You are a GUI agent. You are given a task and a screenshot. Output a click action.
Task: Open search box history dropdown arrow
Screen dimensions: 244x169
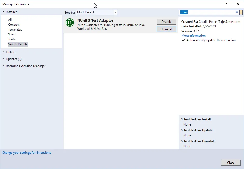tap(241, 12)
